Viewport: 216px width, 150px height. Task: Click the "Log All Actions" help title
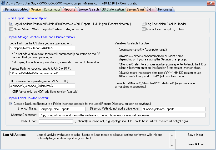[14, 135]
